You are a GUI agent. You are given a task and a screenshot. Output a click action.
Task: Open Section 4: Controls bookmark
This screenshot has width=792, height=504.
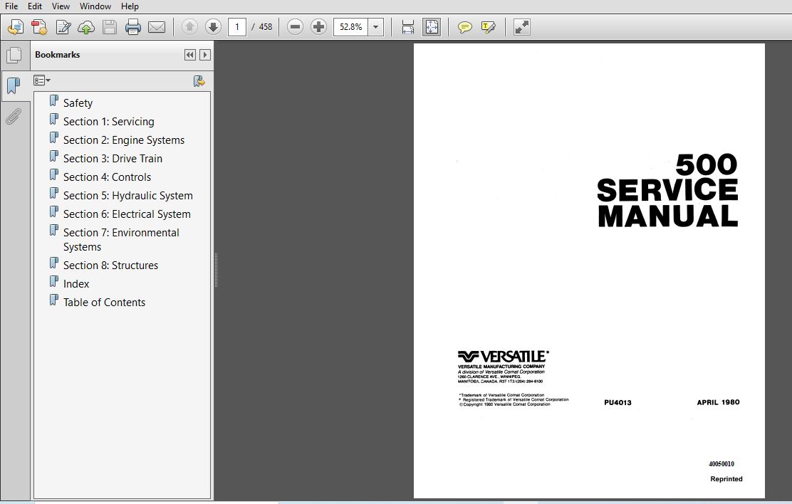point(107,177)
